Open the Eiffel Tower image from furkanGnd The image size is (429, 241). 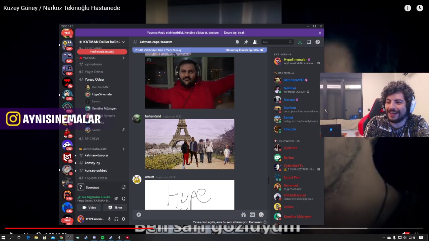tap(190, 144)
